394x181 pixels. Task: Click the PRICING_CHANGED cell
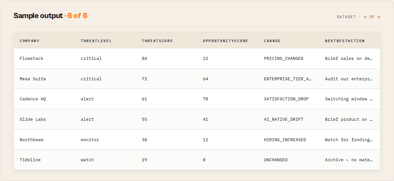284,59
